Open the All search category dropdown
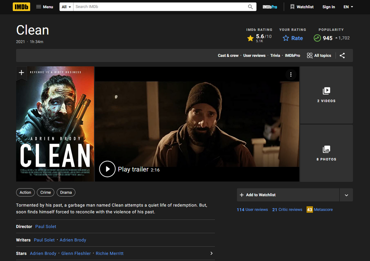Viewport: 370px width, 261px height. (x=66, y=7)
